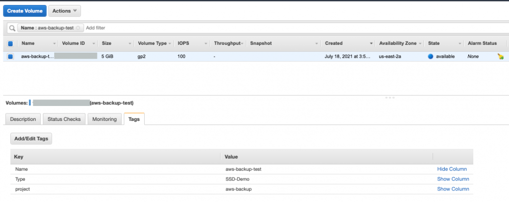
Task: Switch to the Description tab
Action: pyautogui.click(x=23, y=119)
